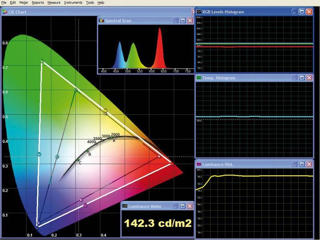Maximize the Luminance Hist. window

(x=302, y=164)
